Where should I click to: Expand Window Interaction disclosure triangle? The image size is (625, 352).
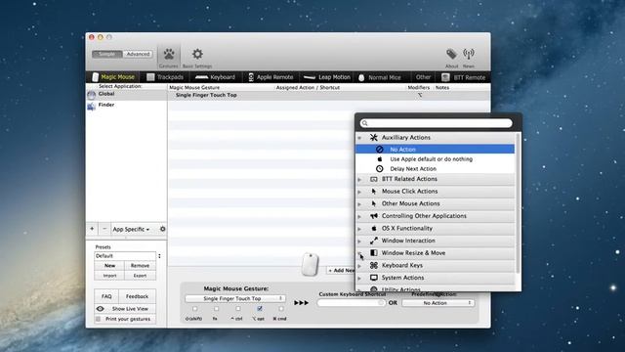coord(359,242)
